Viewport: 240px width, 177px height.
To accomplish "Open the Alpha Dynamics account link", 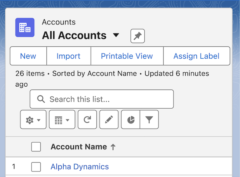I will click(x=80, y=167).
